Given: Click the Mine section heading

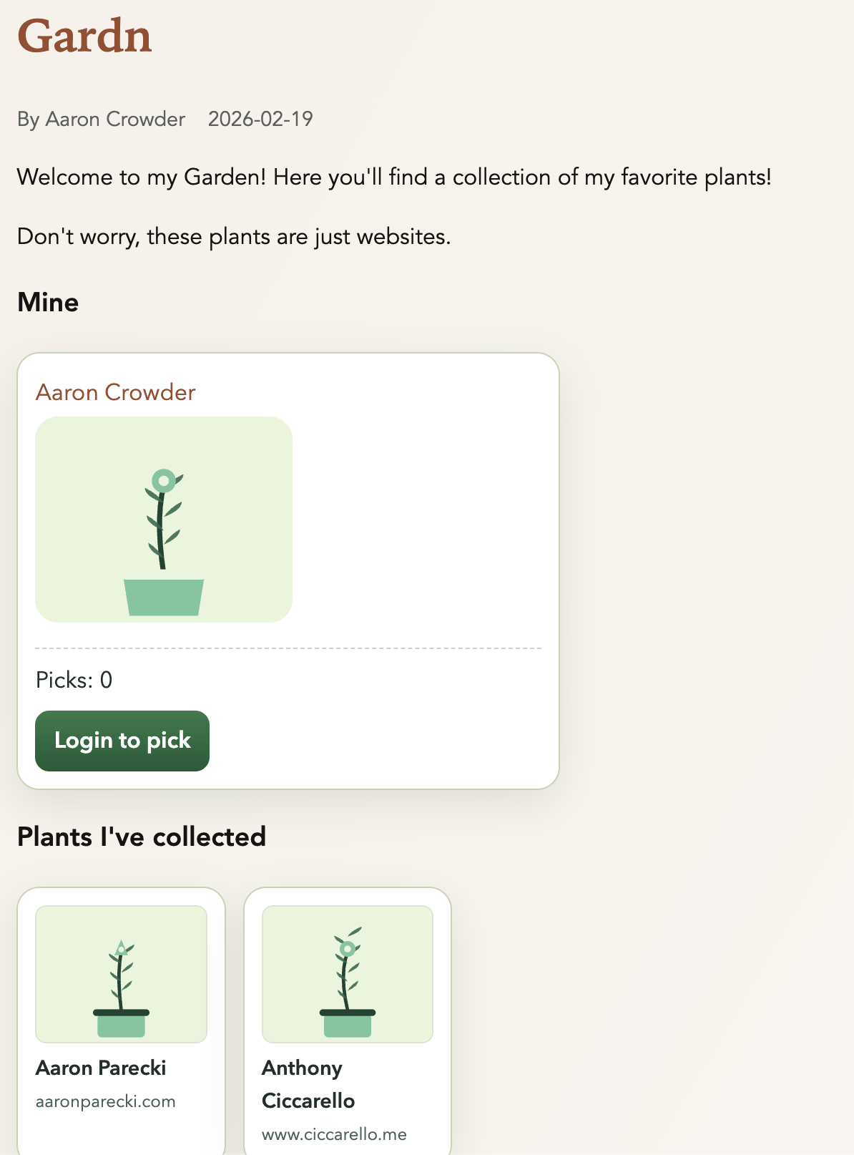Looking at the screenshot, I should click(47, 302).
